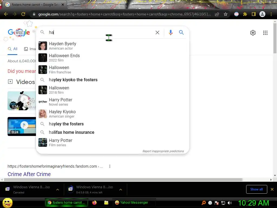Click the tray search magnifier icon
This screenshot has width=277, height=208.
(x=204, y=203)
